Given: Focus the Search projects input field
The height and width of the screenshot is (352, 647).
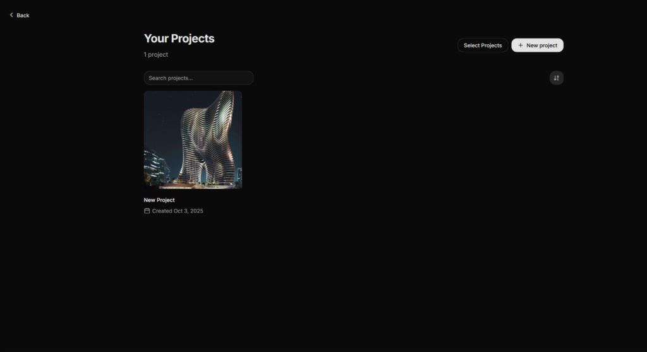Looking at the screenshot, I should tap(198, 78).
